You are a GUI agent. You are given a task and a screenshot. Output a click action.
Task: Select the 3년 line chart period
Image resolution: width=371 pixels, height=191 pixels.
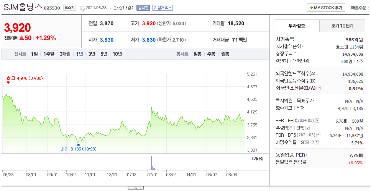tap(92, 54)
